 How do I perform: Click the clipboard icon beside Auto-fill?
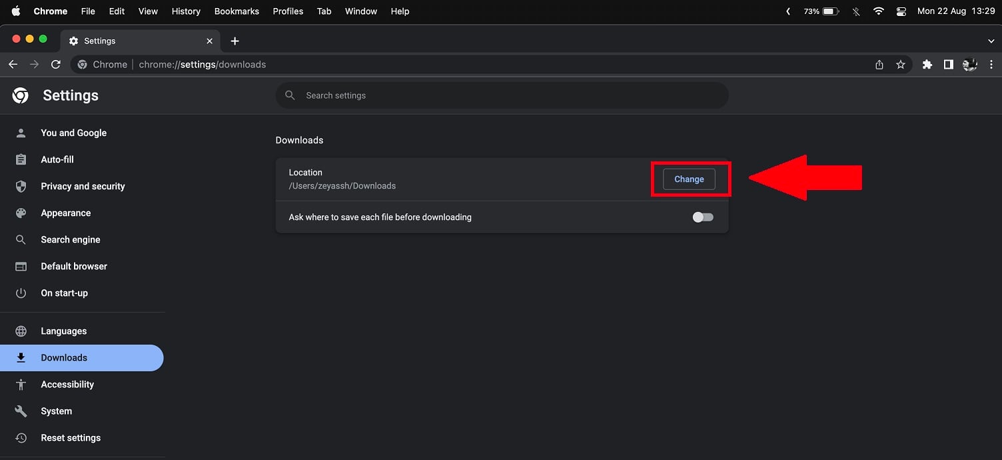[x=21, y=159]
